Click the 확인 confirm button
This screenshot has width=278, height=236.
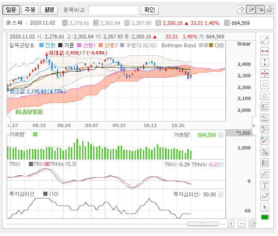click(x=149, y=10)
